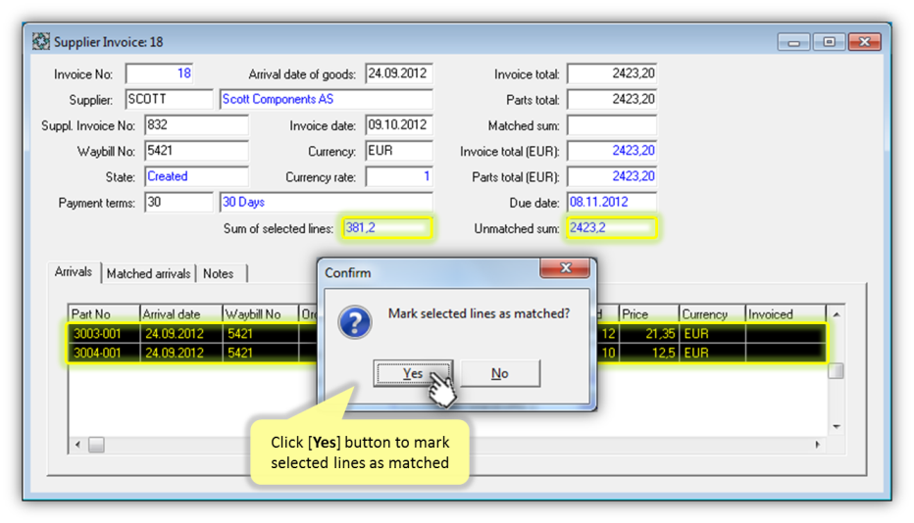Screen dimensions: 914x523
Task: Click the blue question mark icon
Action: click(x=354, y=322)
